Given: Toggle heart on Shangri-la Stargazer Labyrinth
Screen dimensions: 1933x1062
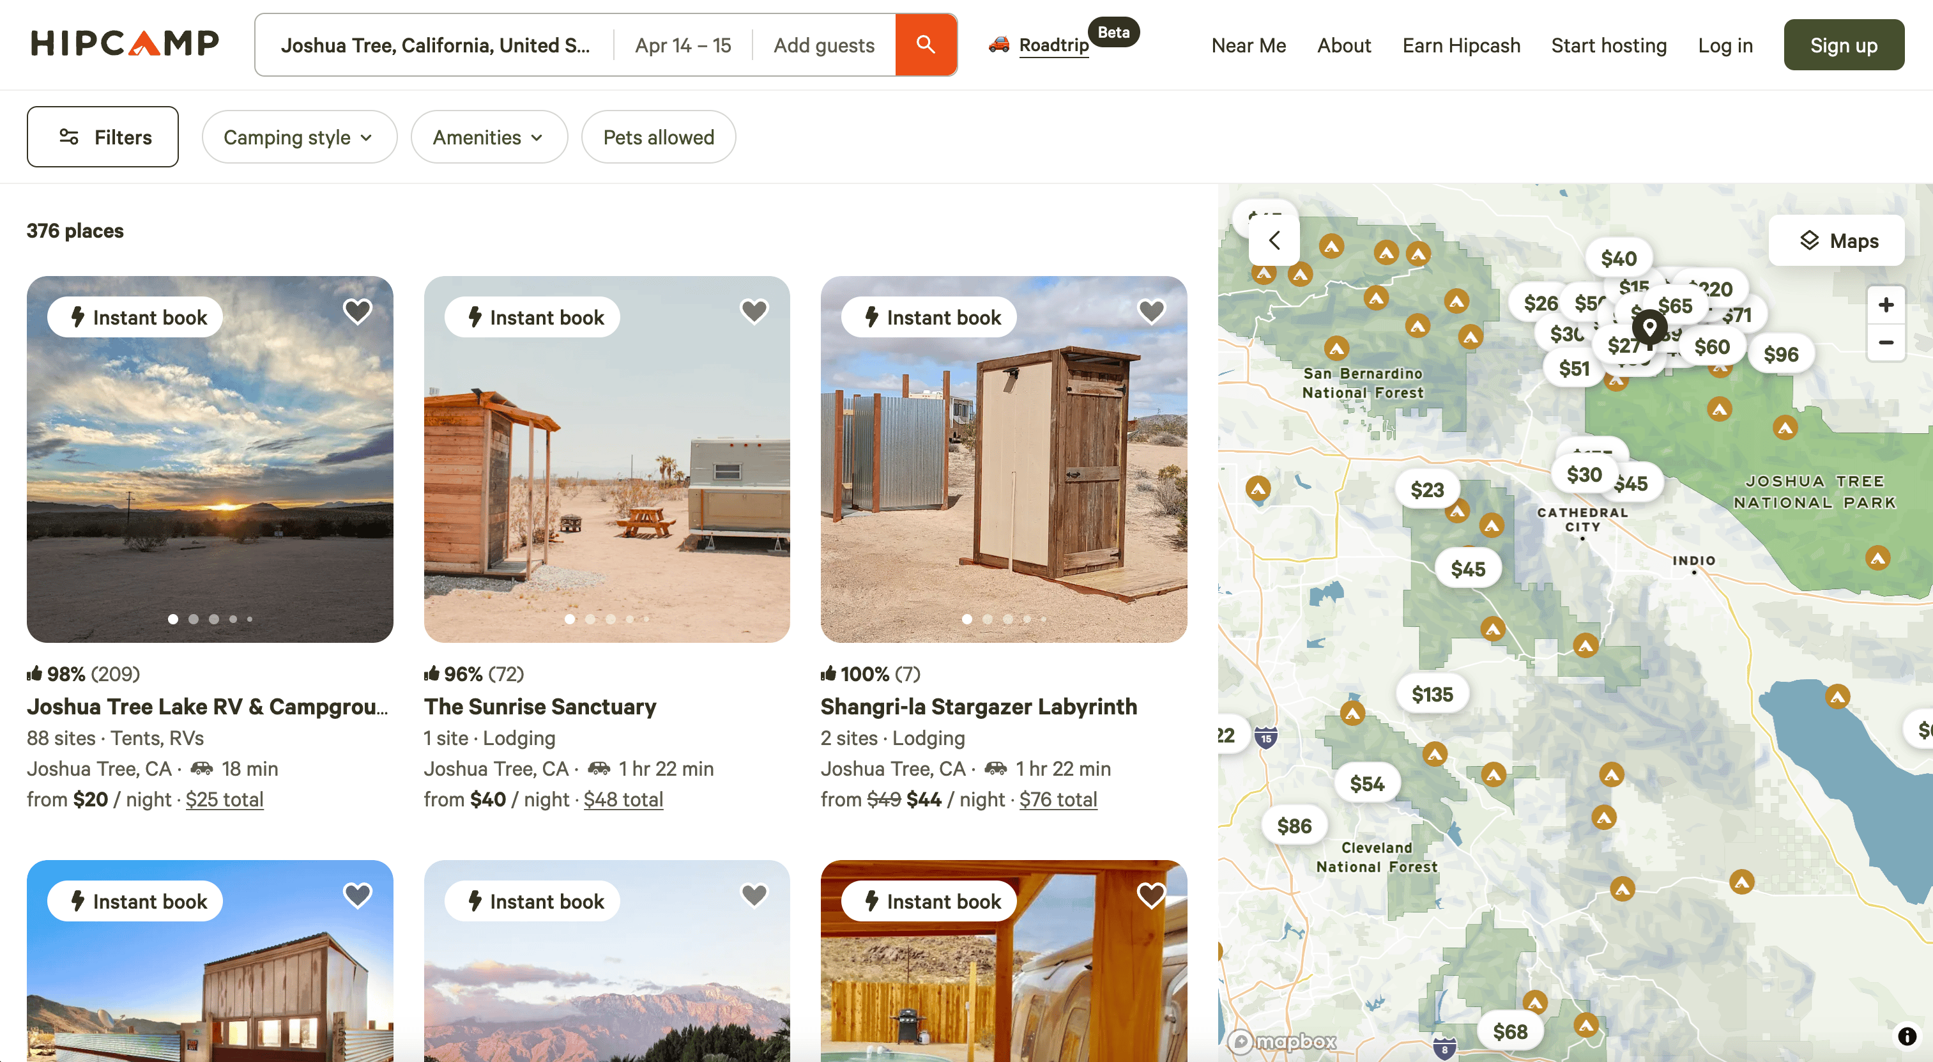Looking at the screenshot, I should pos(1151,311).
